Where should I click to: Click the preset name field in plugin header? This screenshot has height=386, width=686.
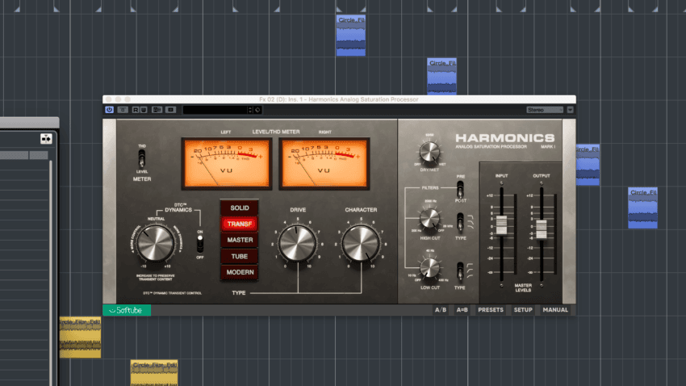pos(215,110)
